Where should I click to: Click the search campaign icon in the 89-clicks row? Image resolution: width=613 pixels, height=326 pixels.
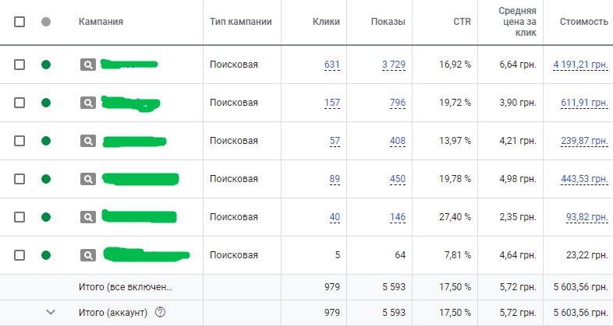pos(87,179)
